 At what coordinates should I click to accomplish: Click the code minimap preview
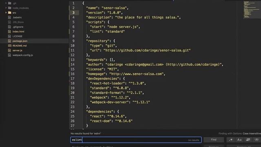click(x=252, y=10)
